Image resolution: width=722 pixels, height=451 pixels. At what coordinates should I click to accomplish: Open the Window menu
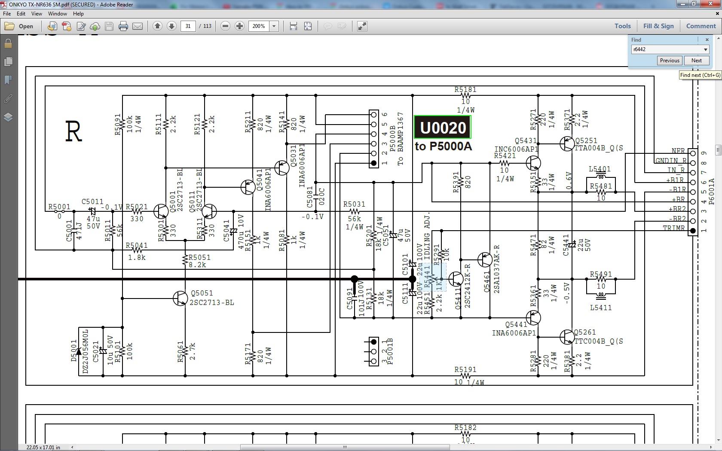click(57, 14)
